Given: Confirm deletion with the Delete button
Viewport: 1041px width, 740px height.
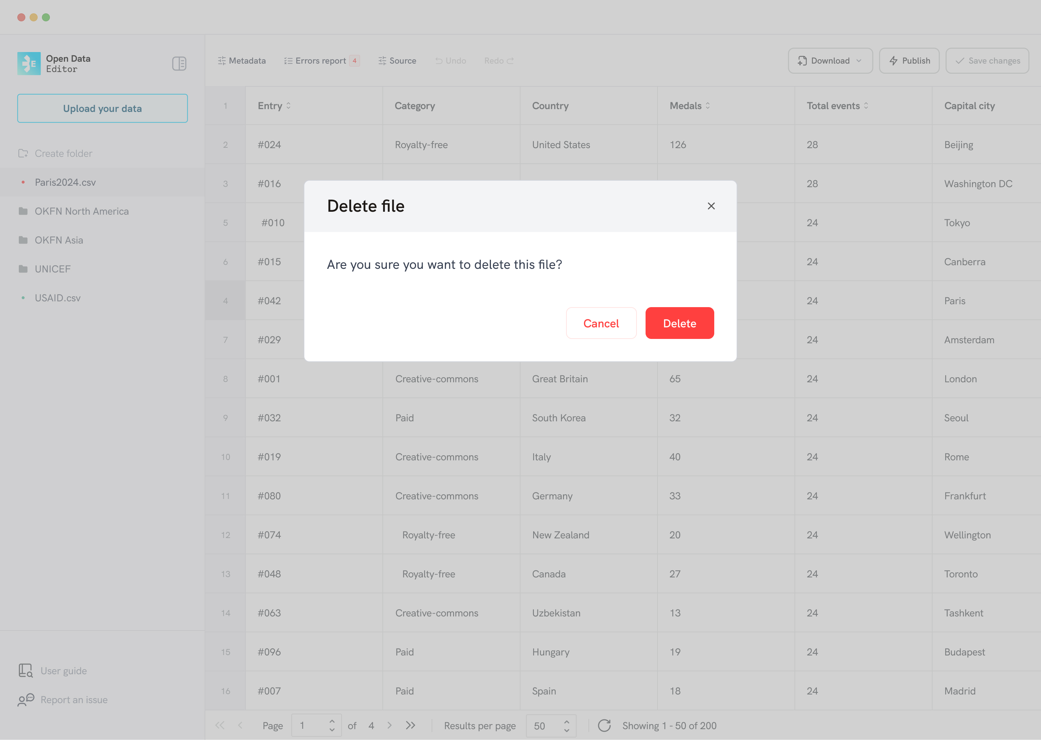Looking at the screenshot, I should pyautogui.click(x=680, y=323).
